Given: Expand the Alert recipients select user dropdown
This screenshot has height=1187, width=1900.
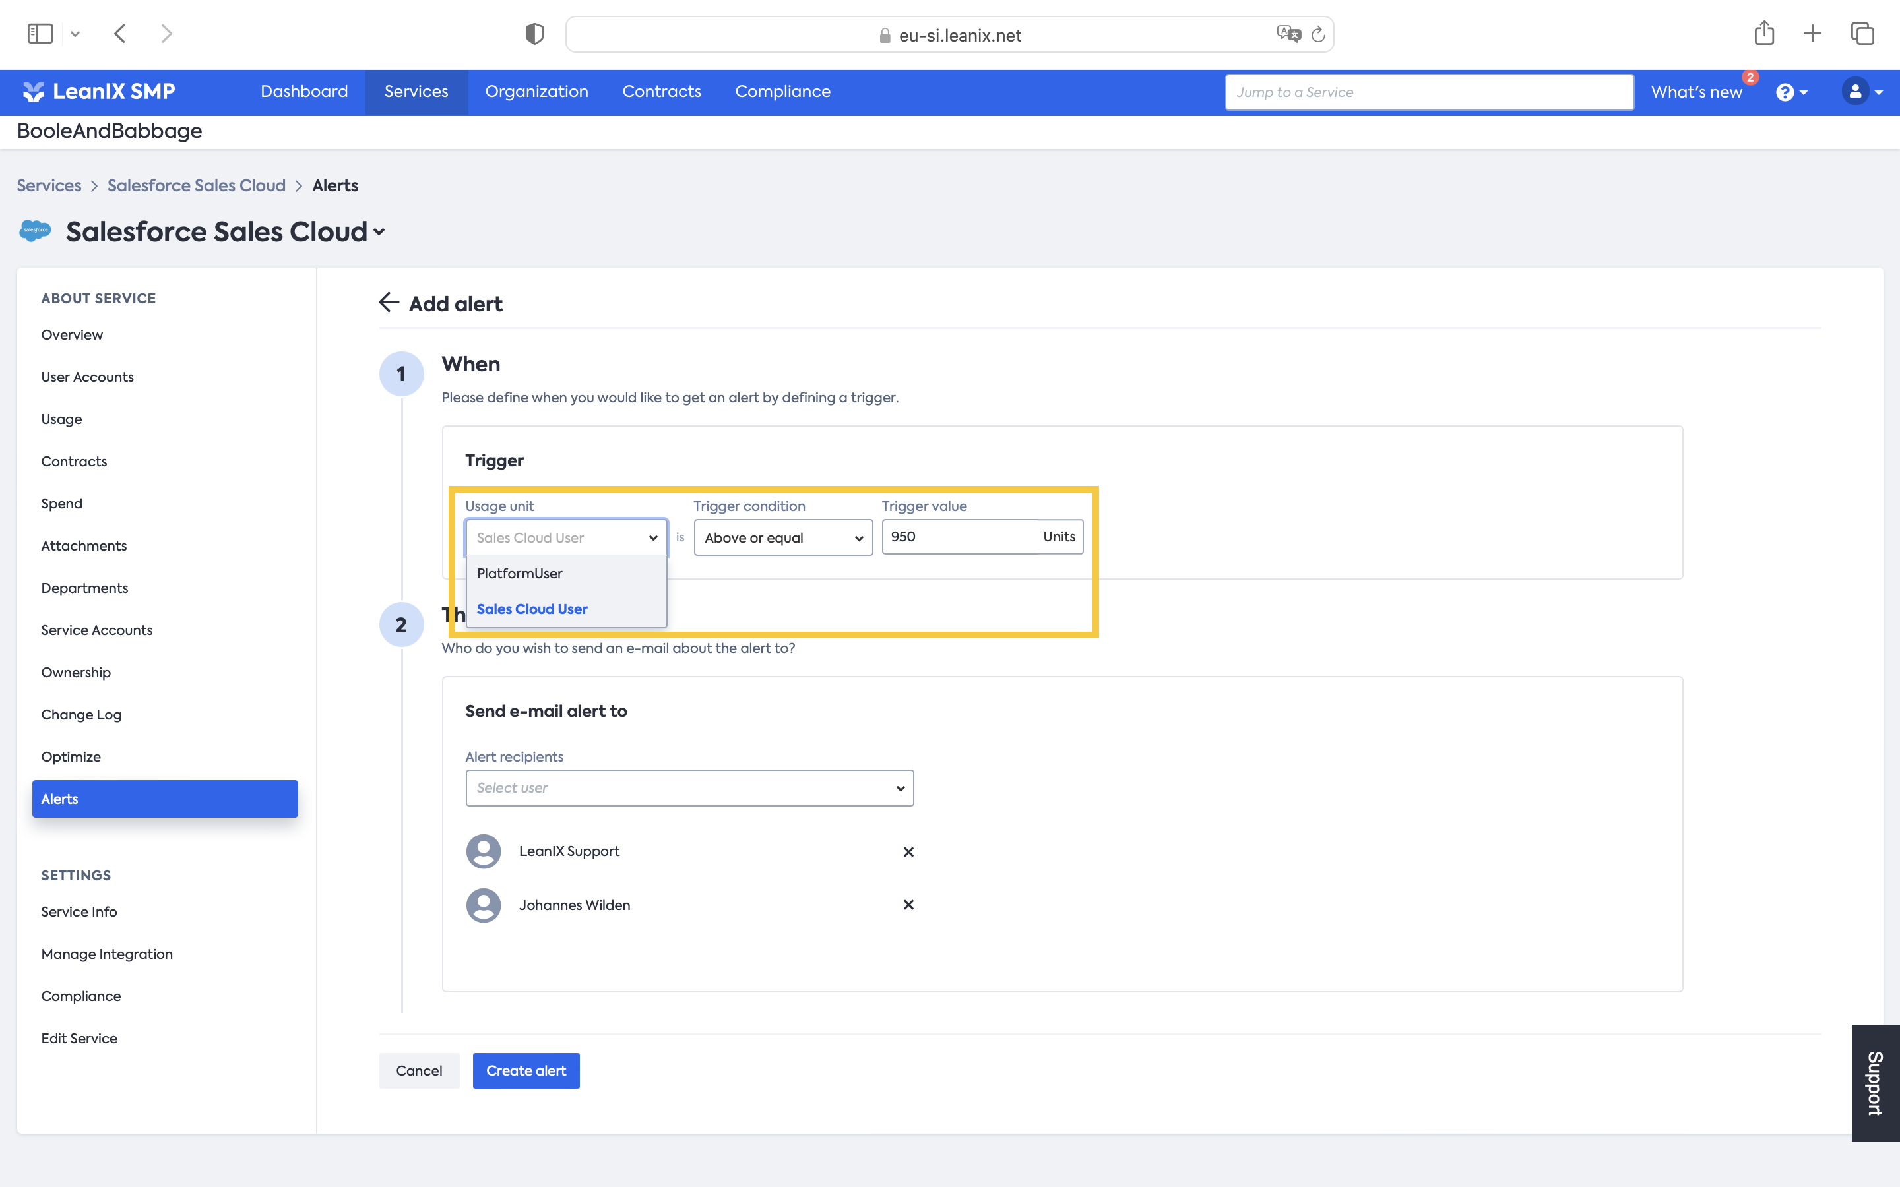Looking at the screenshot, I should [x=689, y=787].
